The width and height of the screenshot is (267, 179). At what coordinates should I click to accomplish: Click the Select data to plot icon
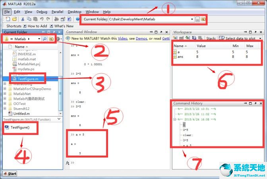pyautogui.click(x=222, y=38)
